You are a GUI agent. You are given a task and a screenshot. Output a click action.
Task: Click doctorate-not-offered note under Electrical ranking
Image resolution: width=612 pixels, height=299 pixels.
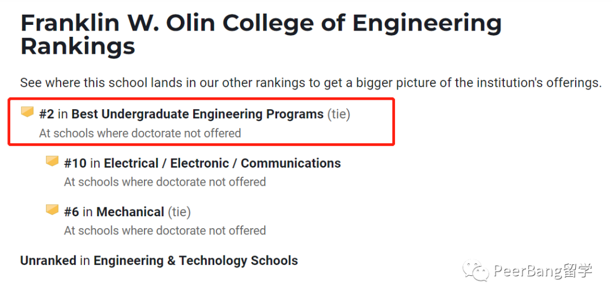[x=165, y=182]
